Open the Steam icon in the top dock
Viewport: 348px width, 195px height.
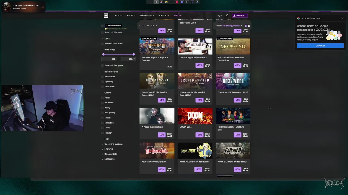click(x=197, y=2)
